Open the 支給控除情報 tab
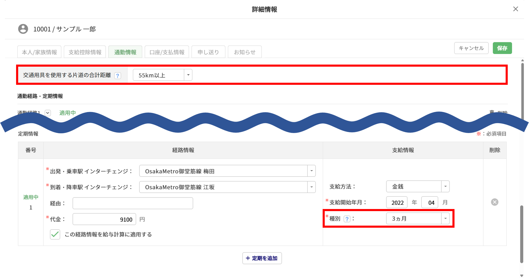The image size is (529, 278). (85, 52)
